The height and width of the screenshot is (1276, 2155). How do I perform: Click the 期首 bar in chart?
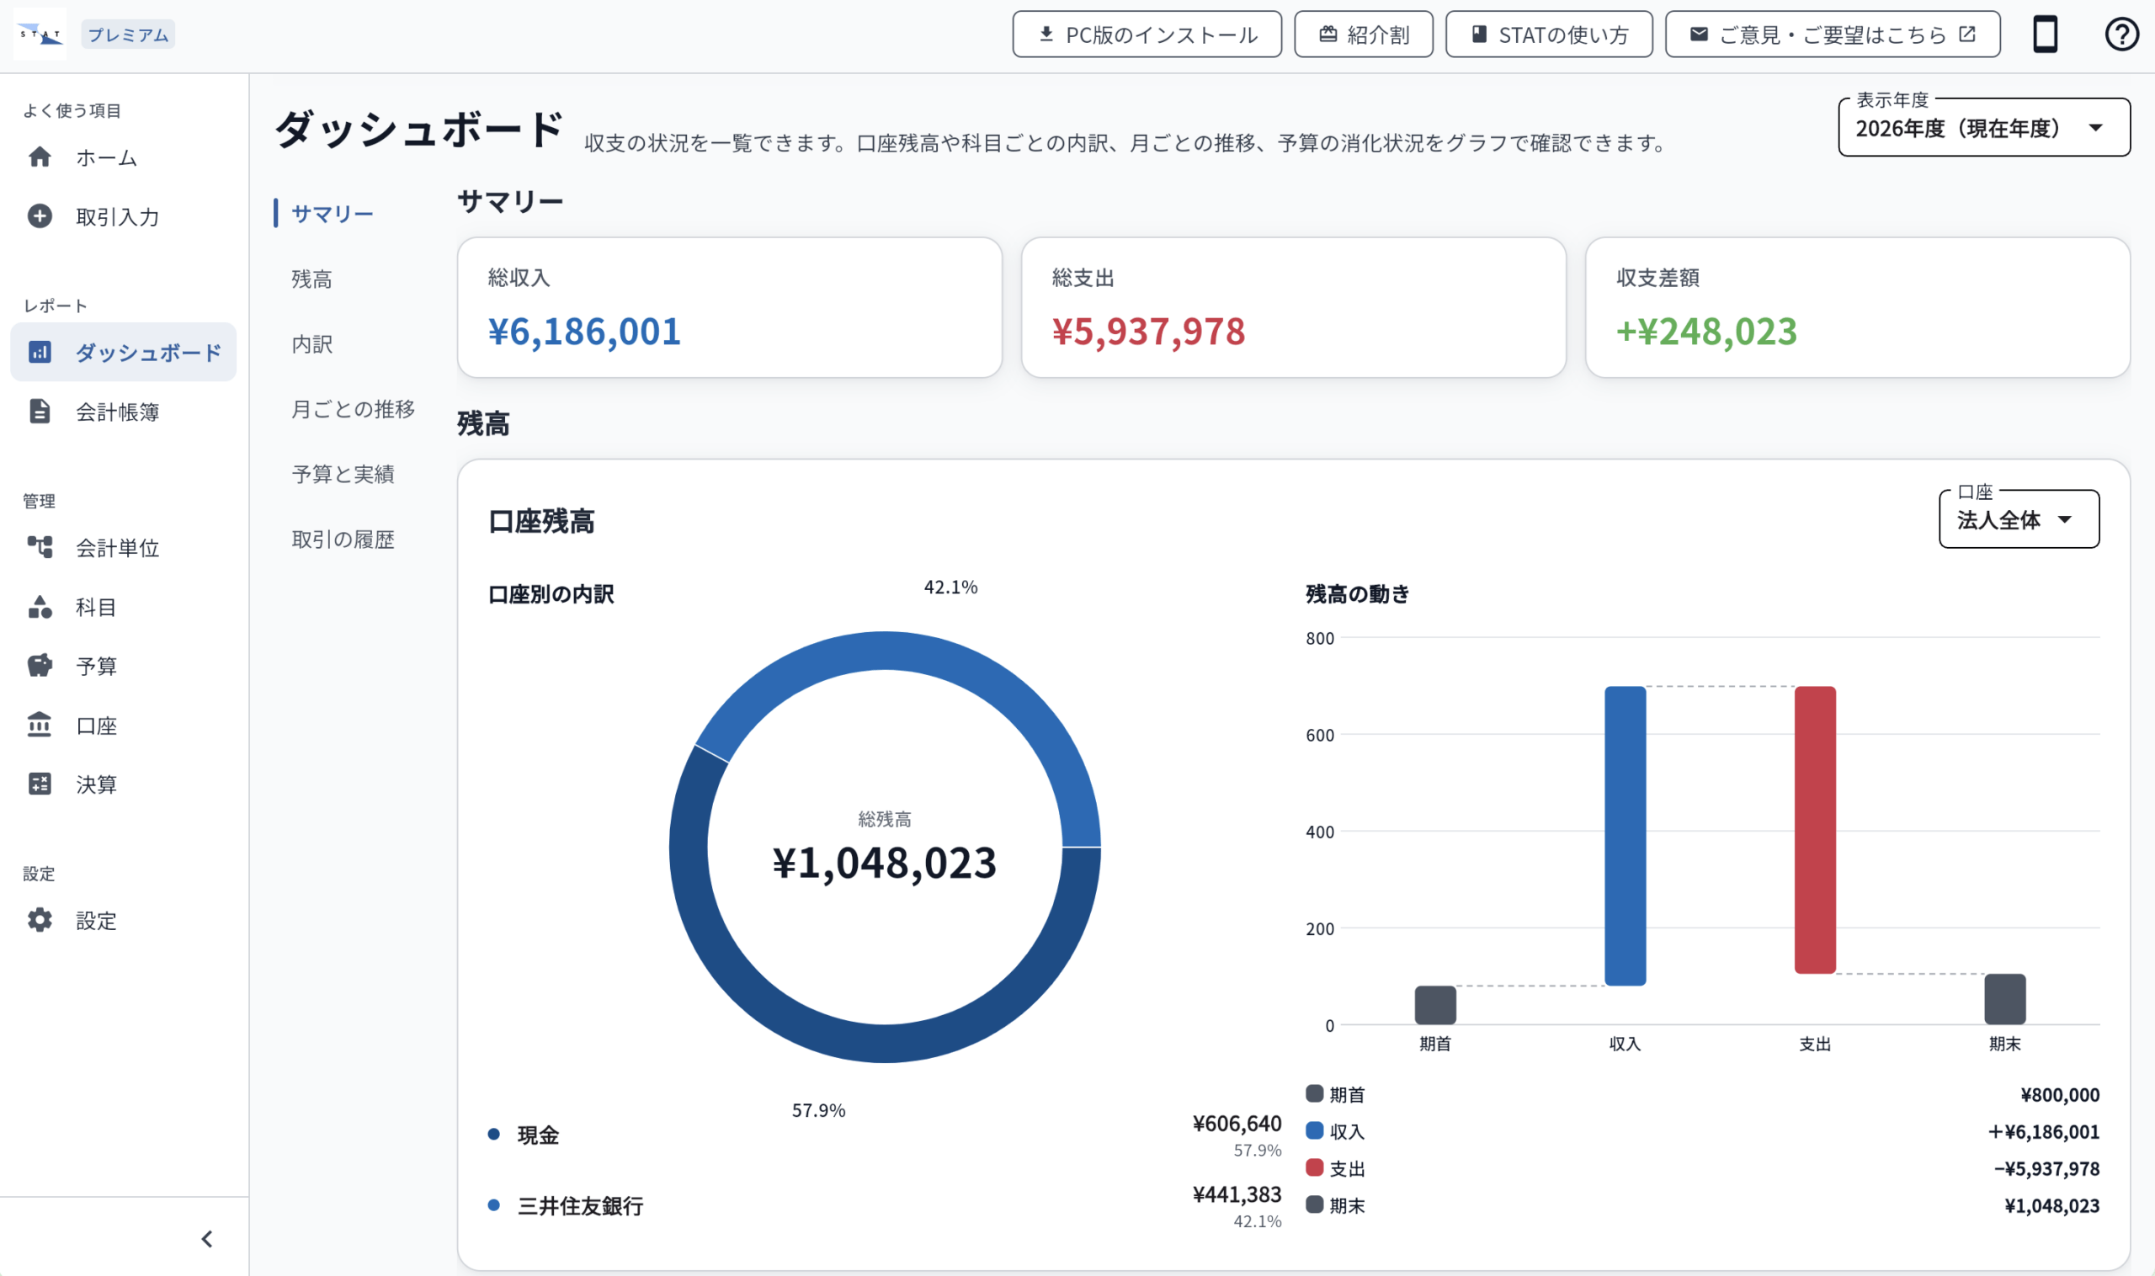pyautogui.click(x=1435, y=1004)
